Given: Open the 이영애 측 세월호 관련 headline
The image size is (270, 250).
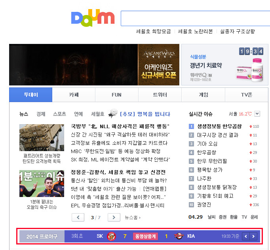Looking at the screenshot, I should tap(118, 197).
